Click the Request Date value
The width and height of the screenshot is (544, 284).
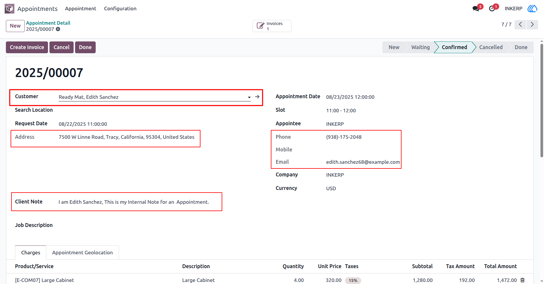point(83,124)
